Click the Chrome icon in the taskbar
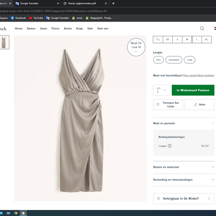216x216 pixels. pos(16,213)
